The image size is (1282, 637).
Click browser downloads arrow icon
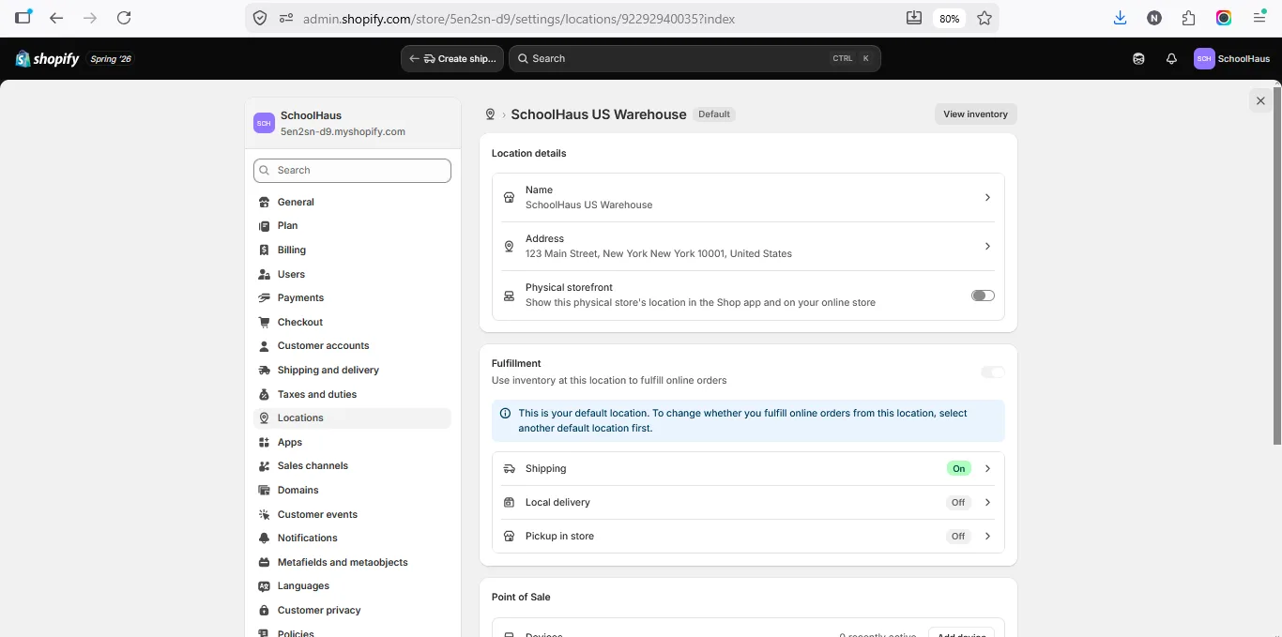click(1120, 18)
